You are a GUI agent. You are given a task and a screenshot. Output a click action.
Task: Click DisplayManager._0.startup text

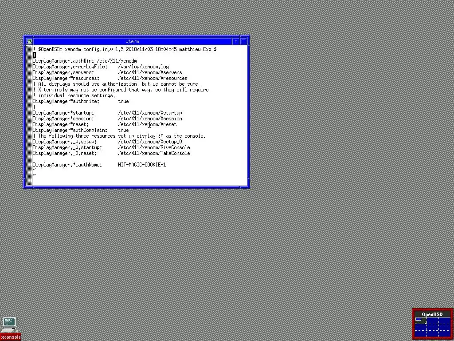pyautogui.click(x=67, y=147)
